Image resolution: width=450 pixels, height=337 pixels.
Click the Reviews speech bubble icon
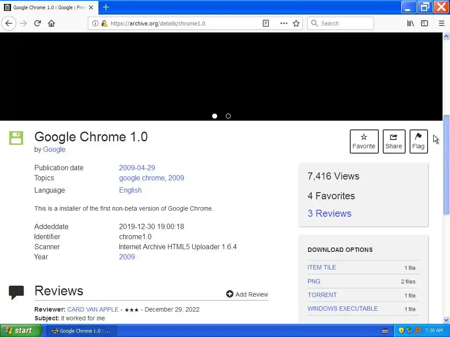pyautogui.click(x=16, y=293)
